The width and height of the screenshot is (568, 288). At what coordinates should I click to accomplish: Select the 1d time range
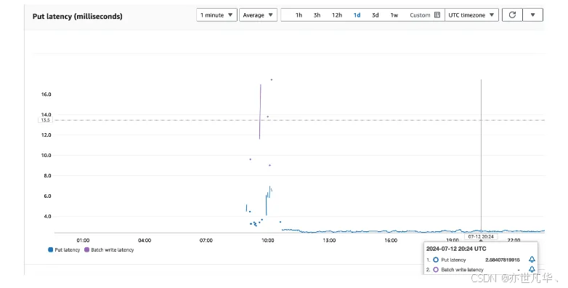point(357,15)
